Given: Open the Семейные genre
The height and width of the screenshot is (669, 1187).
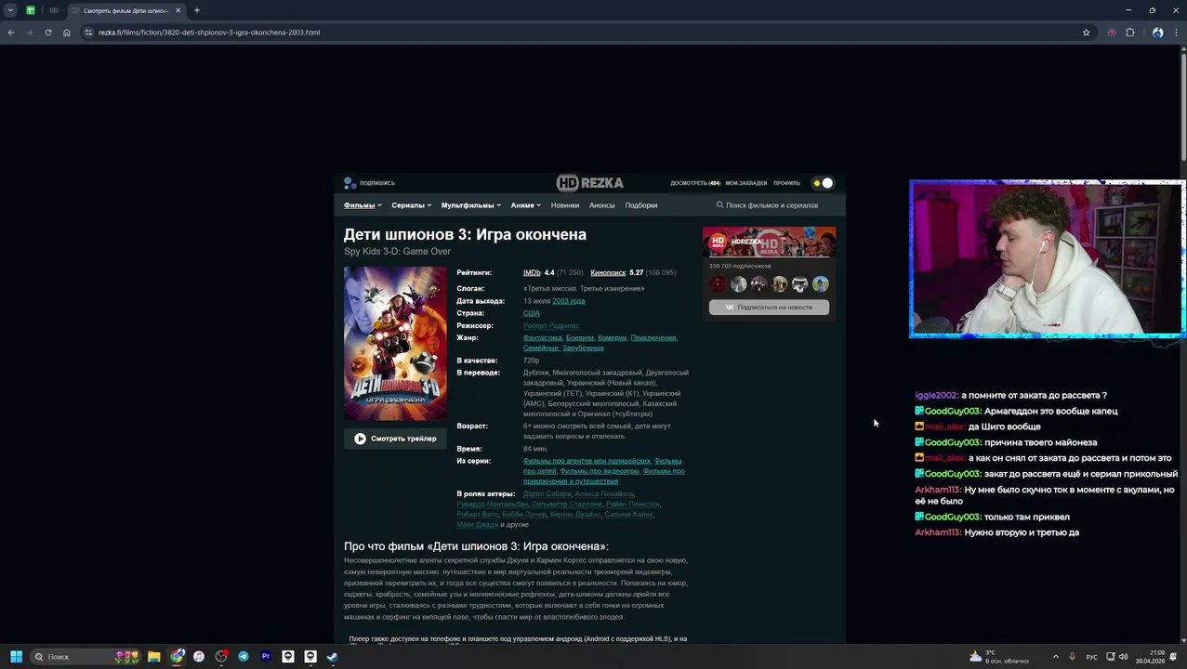Looking at the screenshot, I should 540,348.
